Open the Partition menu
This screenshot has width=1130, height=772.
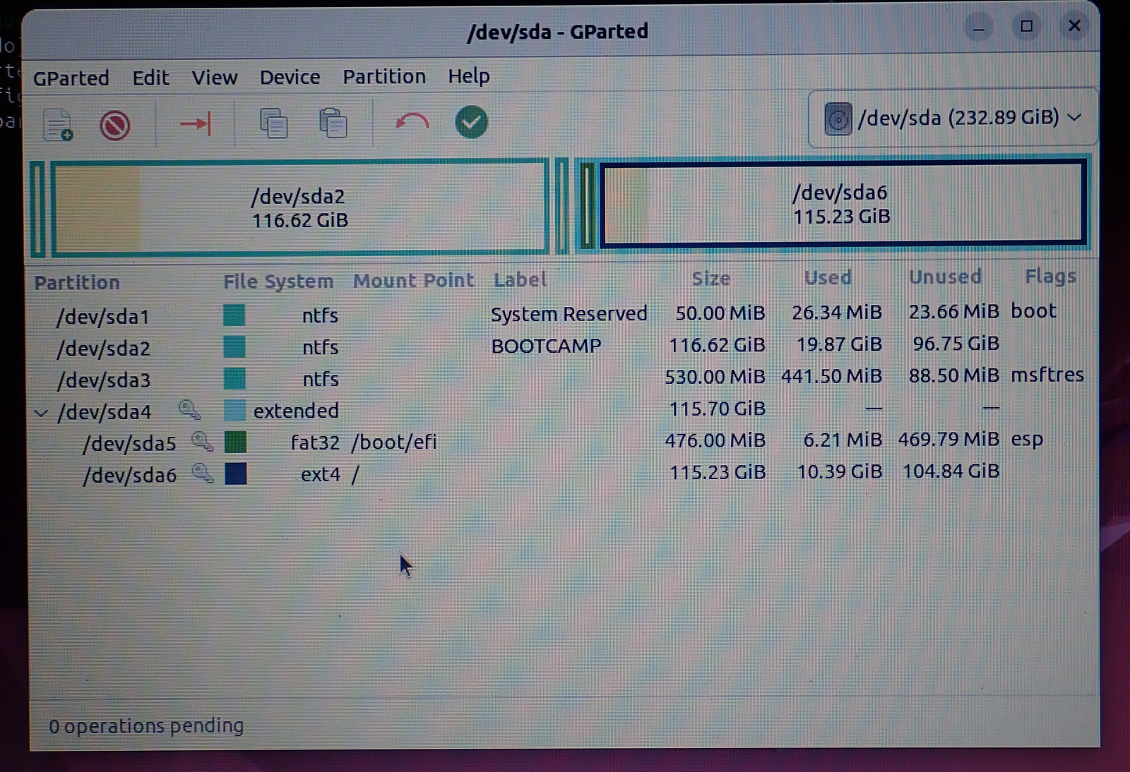(384, 76)
